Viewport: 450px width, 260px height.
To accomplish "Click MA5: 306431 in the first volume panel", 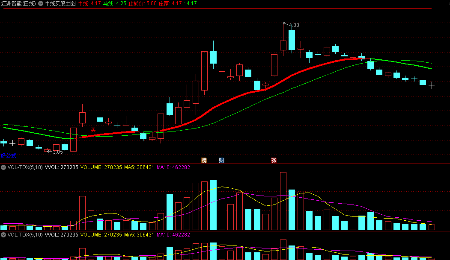I will point(139,167).
